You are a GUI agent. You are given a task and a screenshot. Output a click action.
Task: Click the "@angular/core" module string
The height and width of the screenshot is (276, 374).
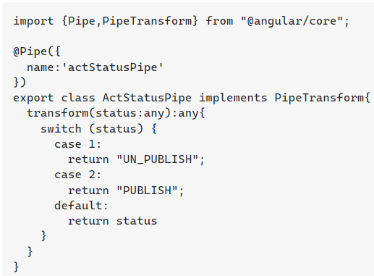click(292, 21)
